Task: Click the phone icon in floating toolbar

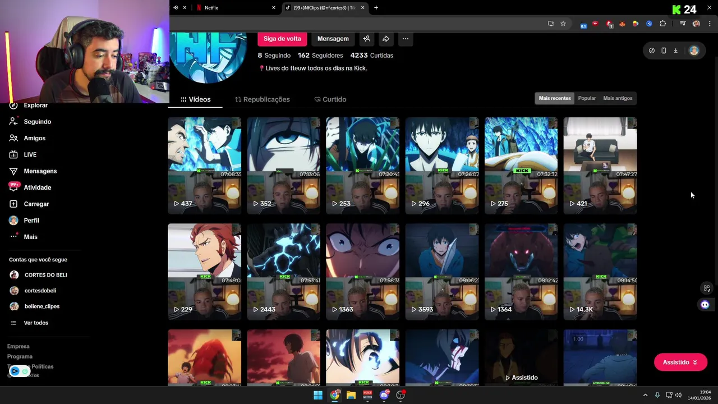Action: pos(664,50)
